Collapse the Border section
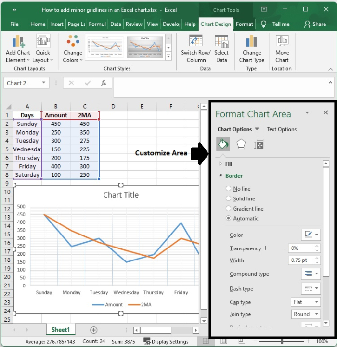Viewport: 337px width, 347px height. [x=220, y=175]
